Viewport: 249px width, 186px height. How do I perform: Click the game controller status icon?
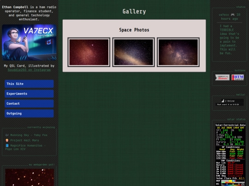233,15
